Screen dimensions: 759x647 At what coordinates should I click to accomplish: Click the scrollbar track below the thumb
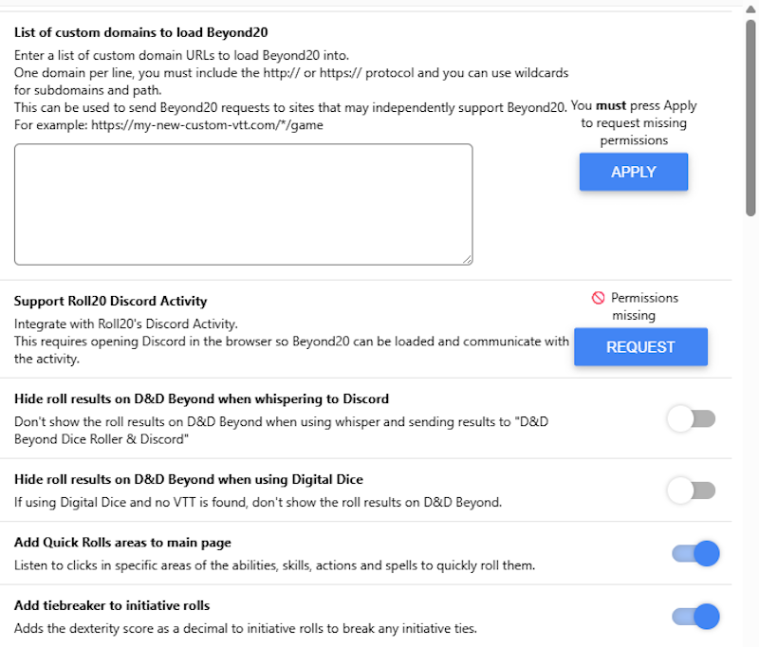pyautogui.click(x=751, y=427)
